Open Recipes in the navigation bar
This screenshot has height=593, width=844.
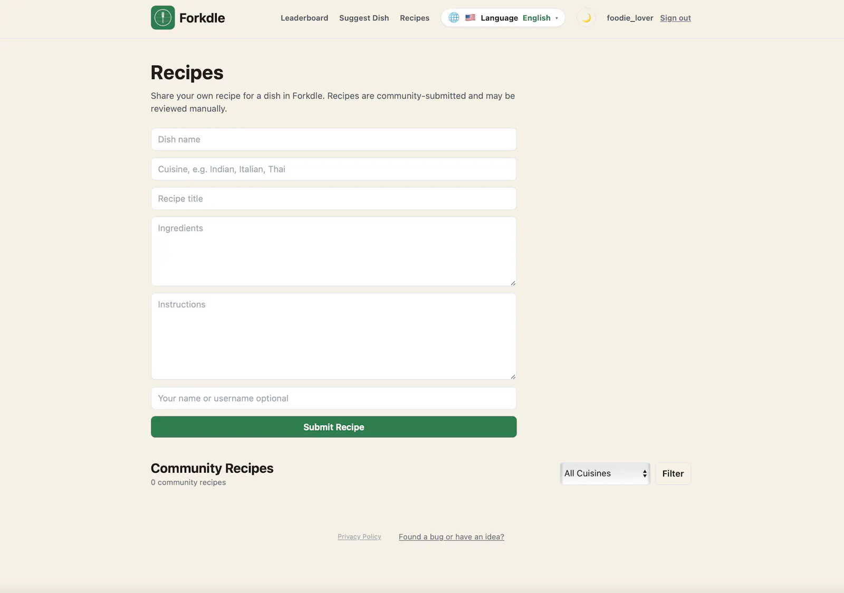[415, 18]
